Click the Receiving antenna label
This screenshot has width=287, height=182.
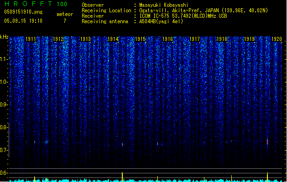click(105, 21)
